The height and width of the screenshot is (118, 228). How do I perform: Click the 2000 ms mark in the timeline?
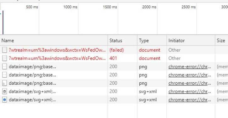[149, 7]
